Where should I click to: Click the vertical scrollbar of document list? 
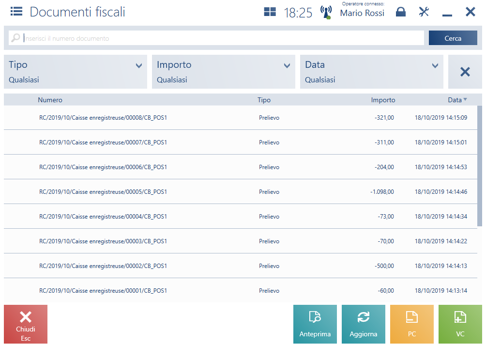480,166
